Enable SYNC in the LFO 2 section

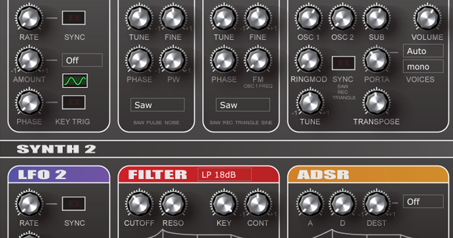tap(73, 204)
